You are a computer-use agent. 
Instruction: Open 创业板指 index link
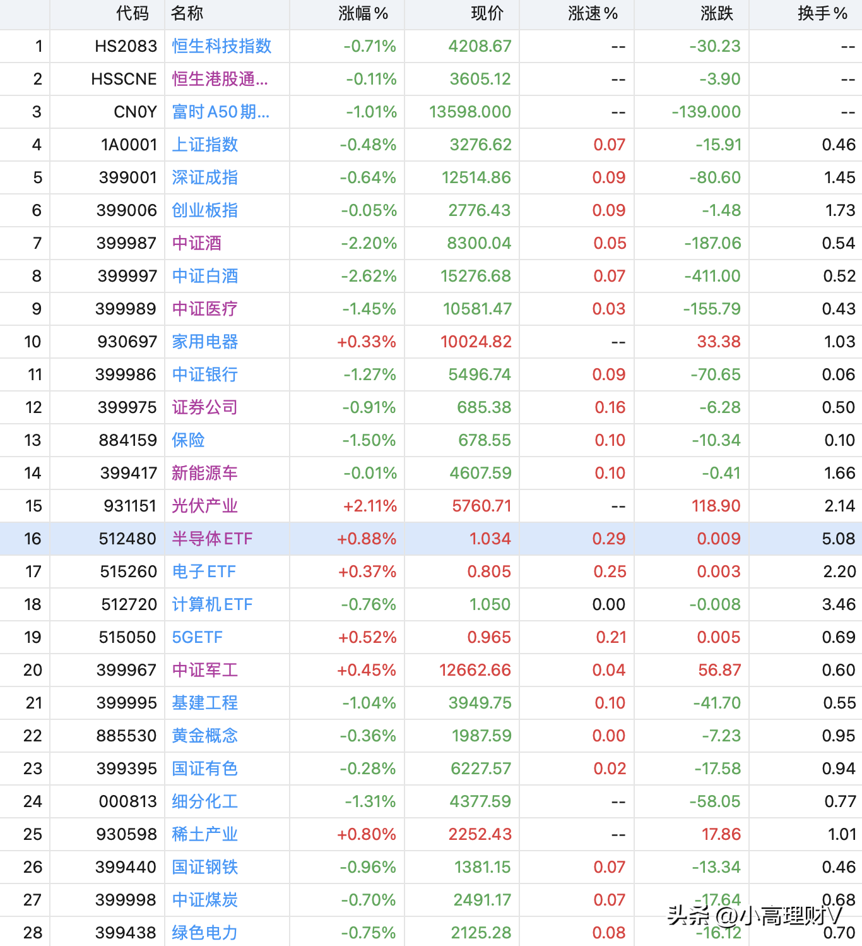[205, 210]
